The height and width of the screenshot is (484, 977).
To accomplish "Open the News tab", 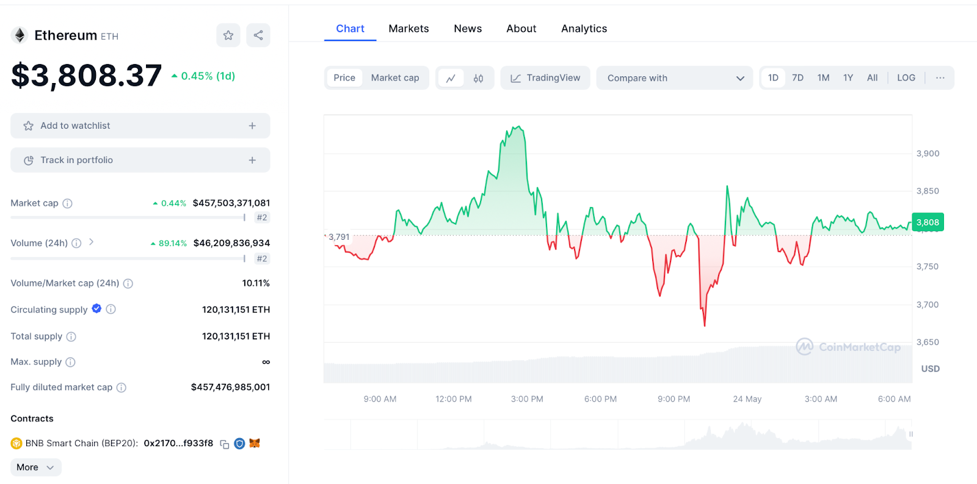I will click(468, 29).
